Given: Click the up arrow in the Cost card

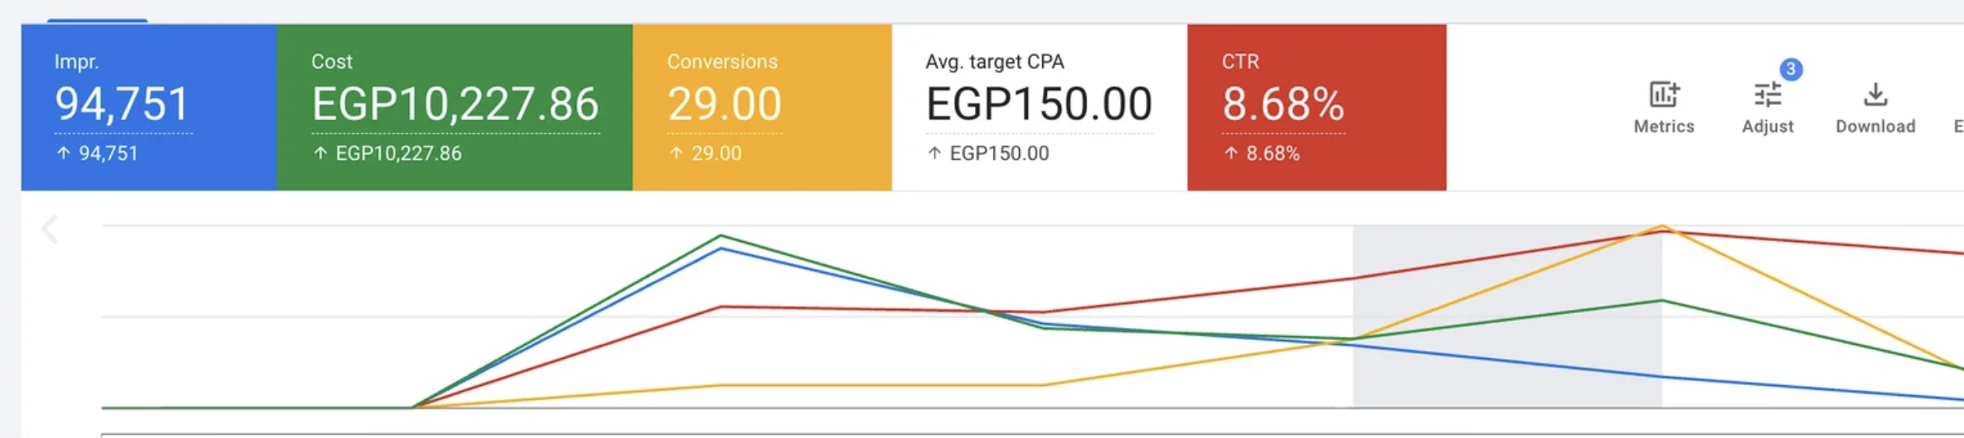Looking at the screenshot, I should pos(320,153).
